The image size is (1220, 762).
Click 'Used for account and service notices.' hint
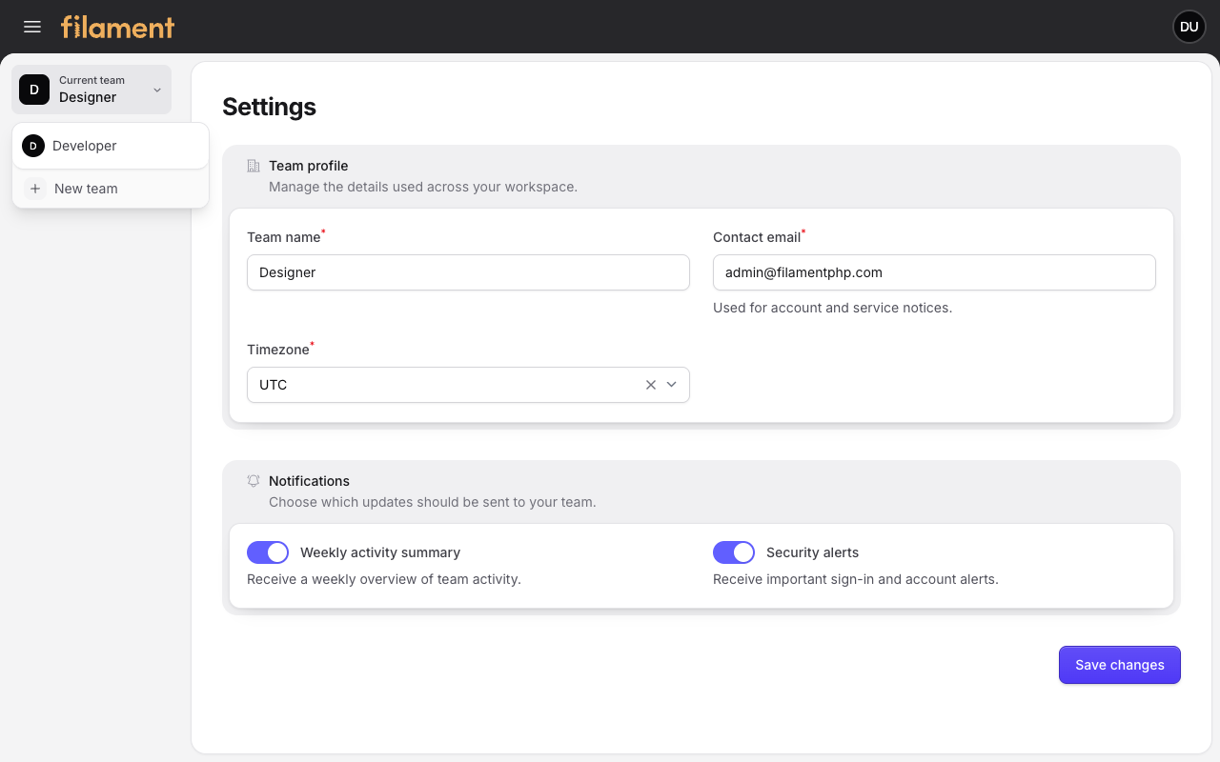tap(833, 308)
